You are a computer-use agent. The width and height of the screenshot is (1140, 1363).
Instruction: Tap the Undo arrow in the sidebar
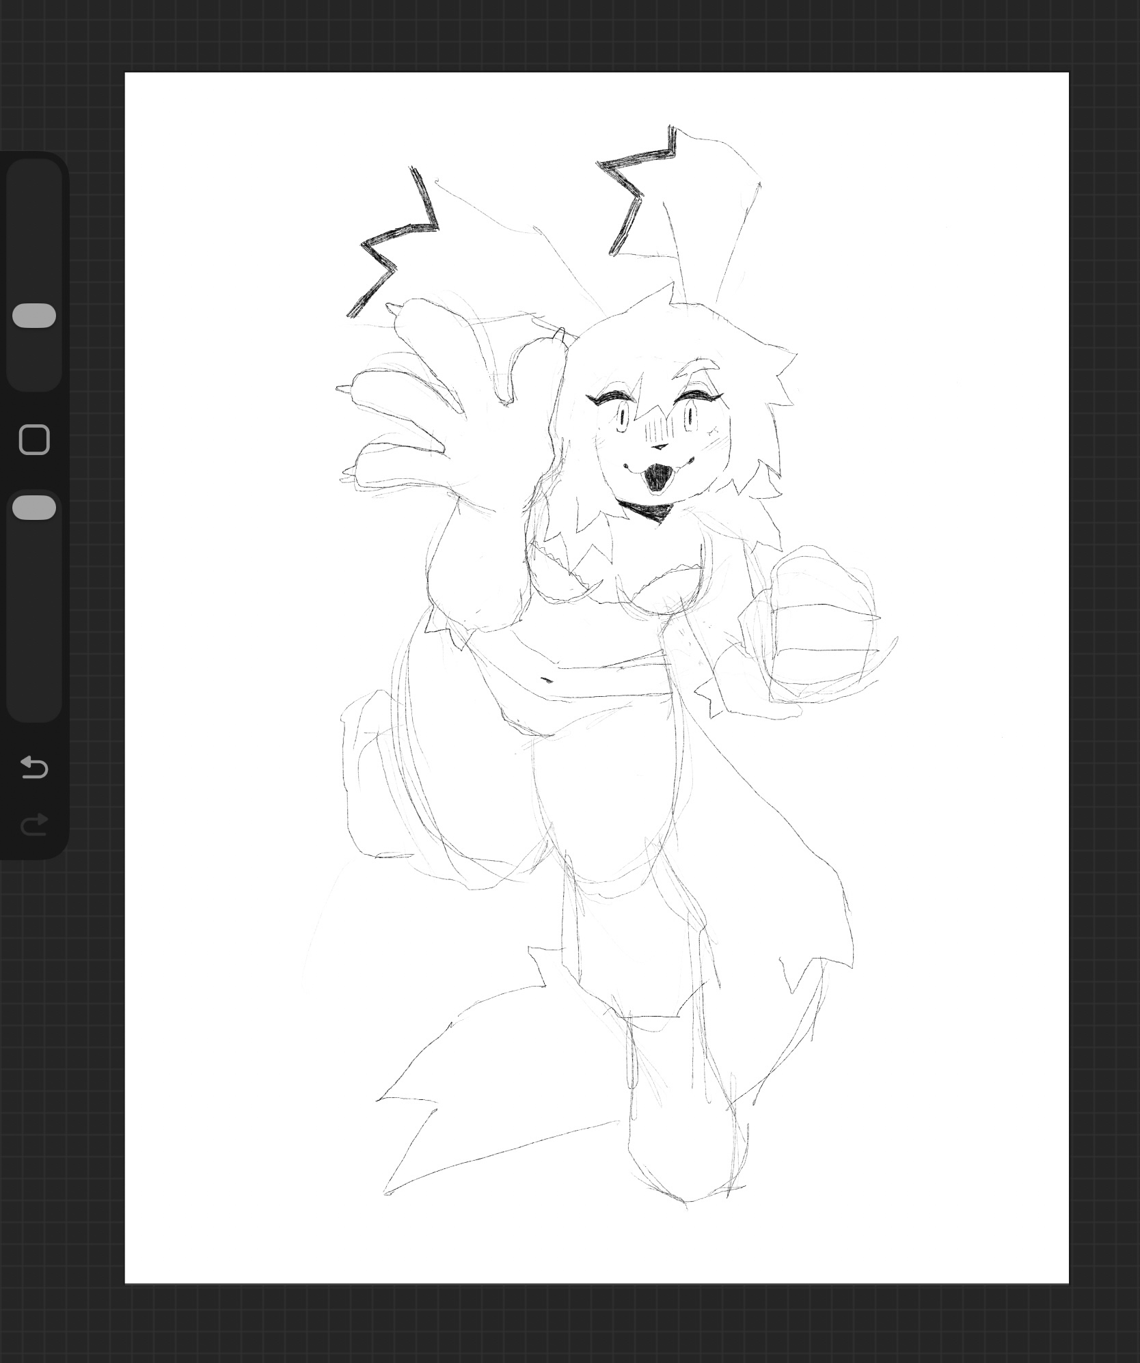(x=34, y=767)
